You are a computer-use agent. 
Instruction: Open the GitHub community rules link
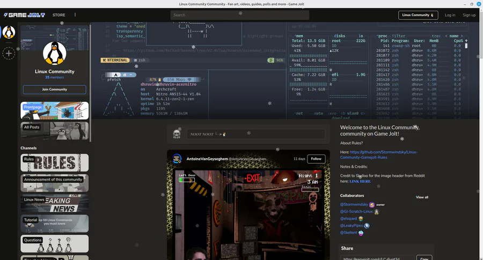(378, 155)
